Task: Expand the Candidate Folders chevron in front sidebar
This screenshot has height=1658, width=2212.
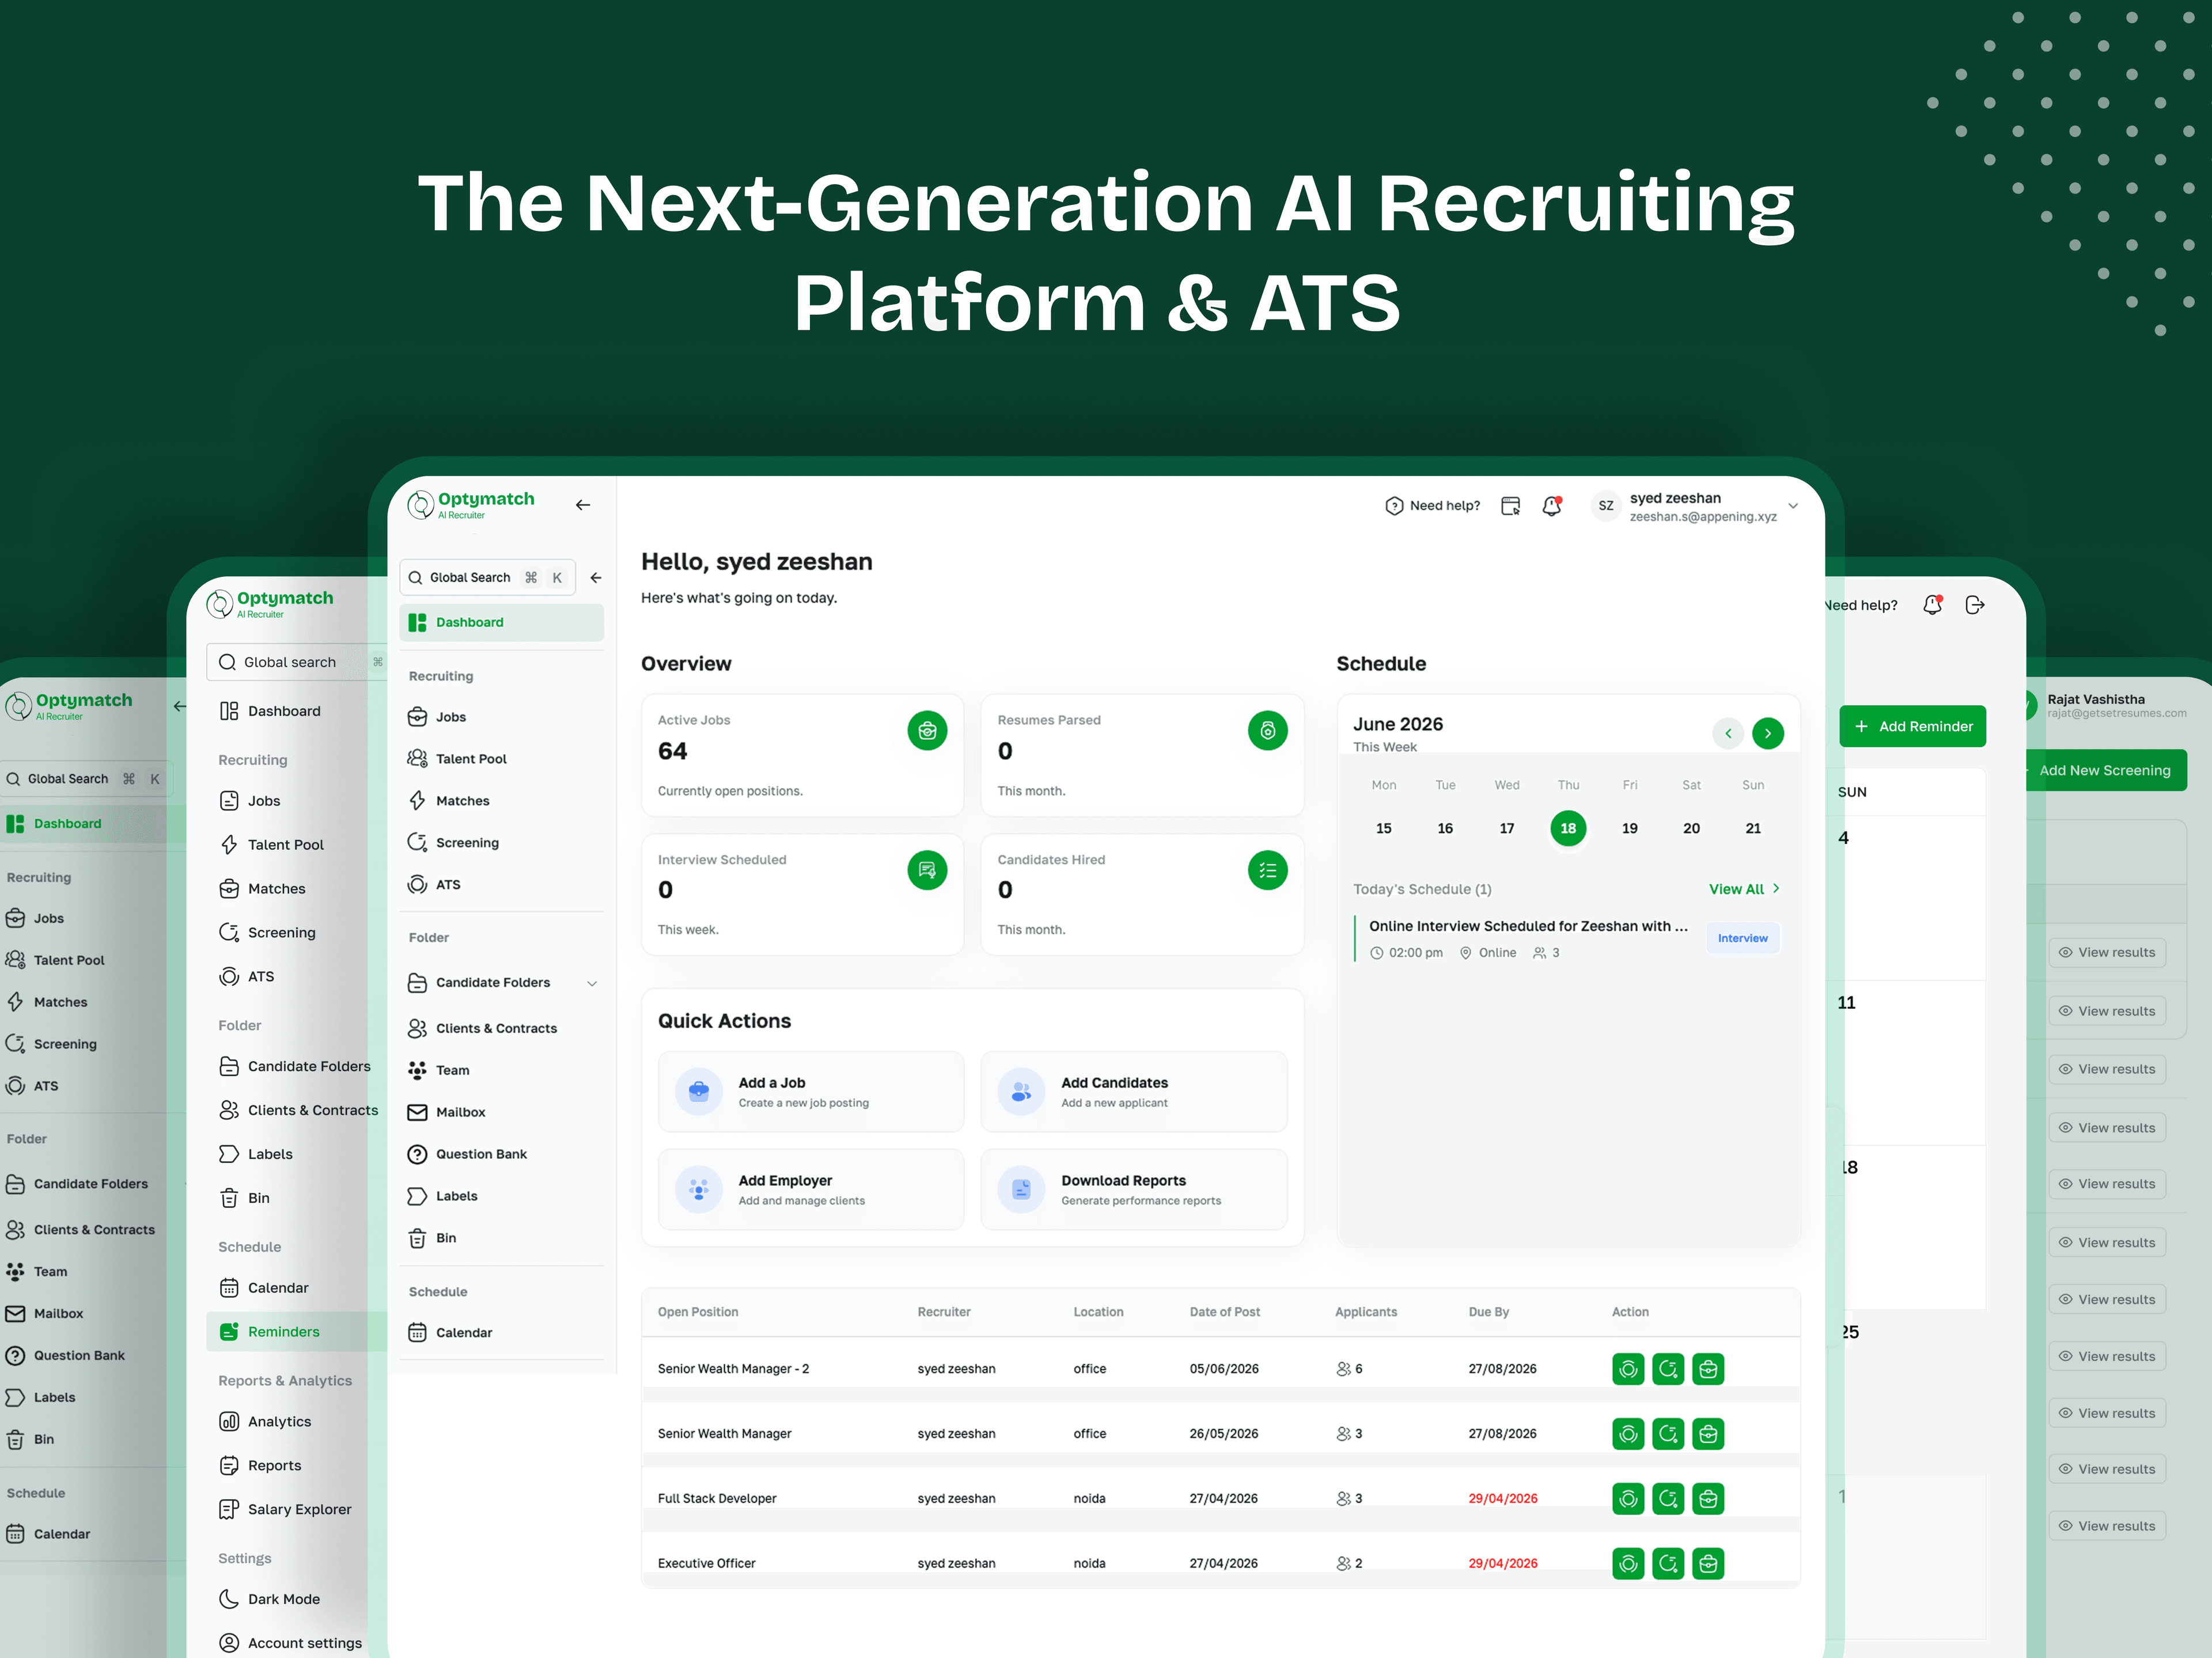Action: click(x=592, y=983)
